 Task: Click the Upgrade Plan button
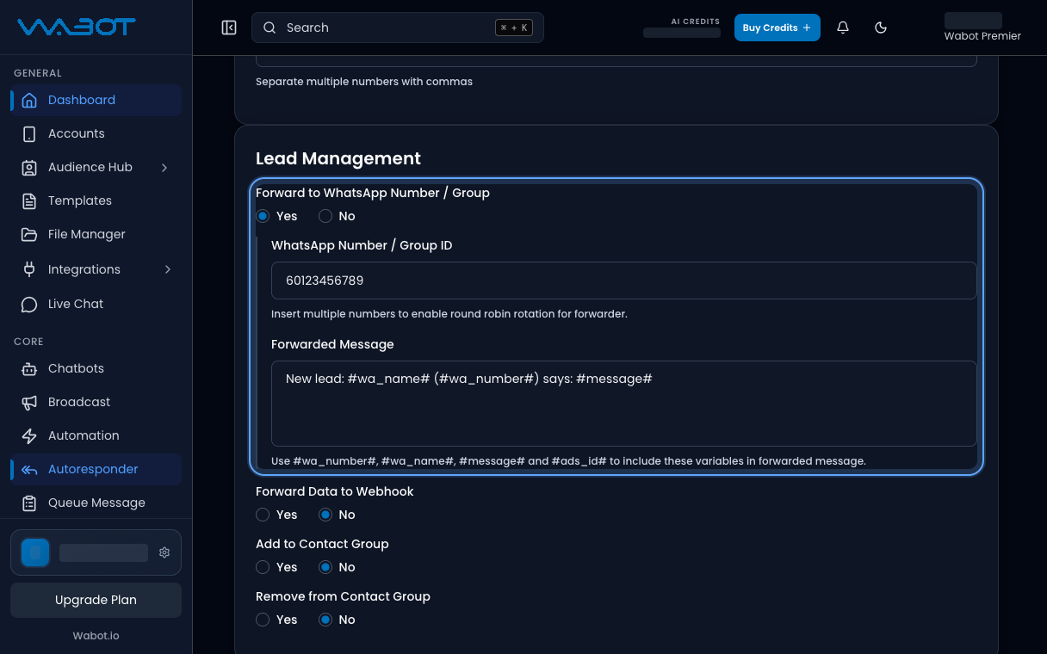96,600
